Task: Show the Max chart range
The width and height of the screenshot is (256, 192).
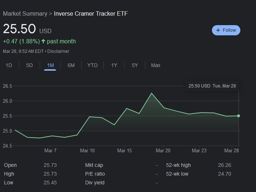Action: coord(155,65)
